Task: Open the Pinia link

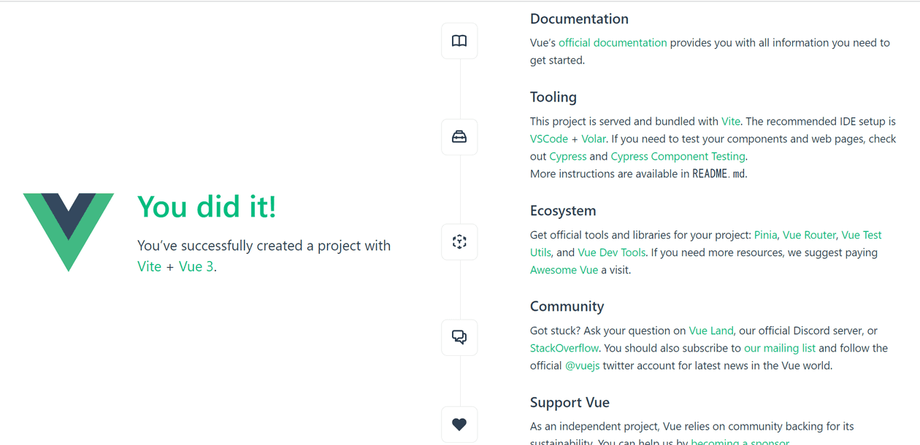Action: pyautogui.click(x=765, y=235)
